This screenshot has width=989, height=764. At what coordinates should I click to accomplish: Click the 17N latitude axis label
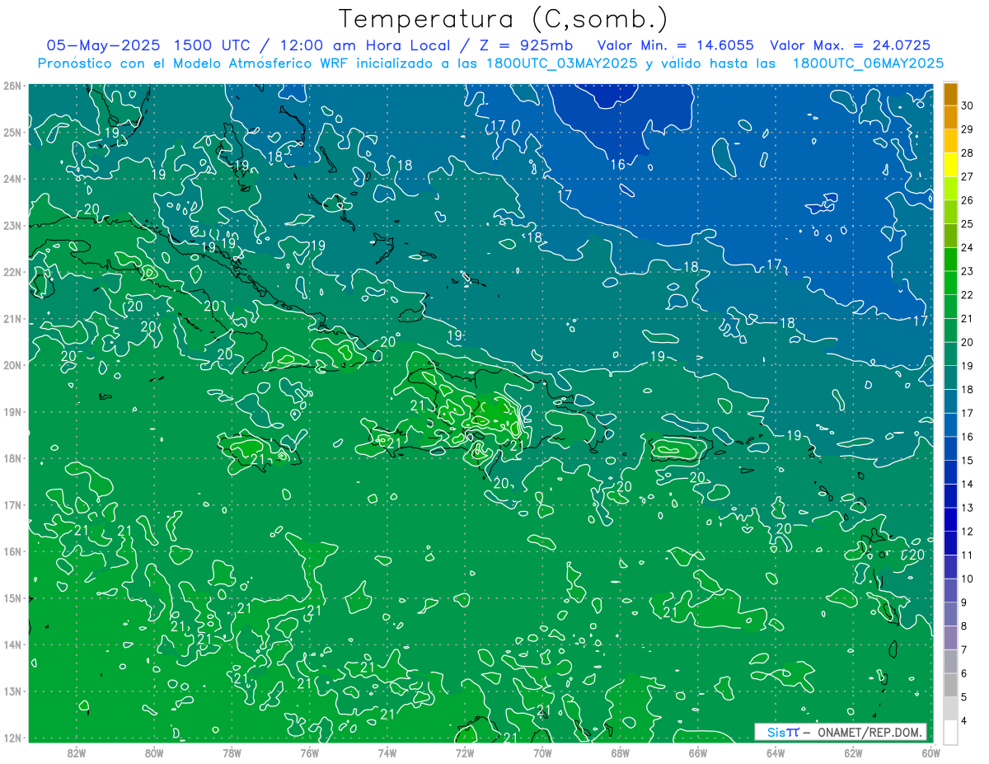(x=13, y=504)
